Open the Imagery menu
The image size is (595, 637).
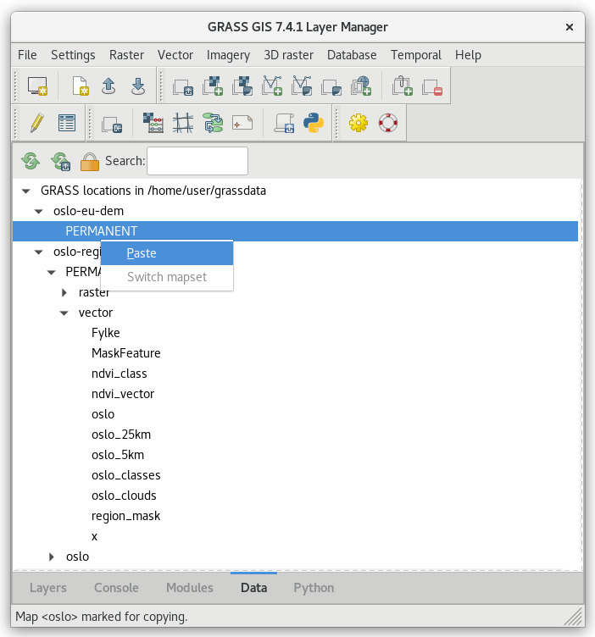pos(228,55)
